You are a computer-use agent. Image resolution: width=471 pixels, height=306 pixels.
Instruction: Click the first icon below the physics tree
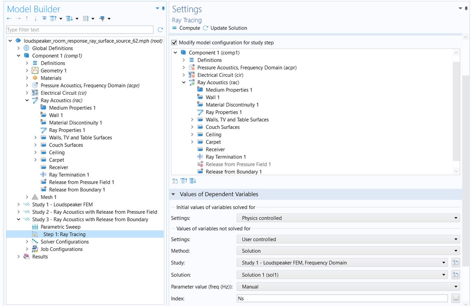pyautogui.click(x=175, y=181)
